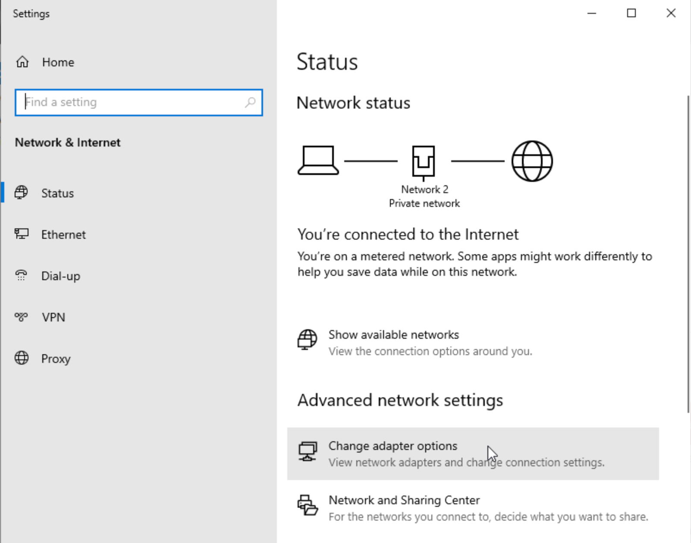691x543 pixels.
Task: Maximize the Settings window
Action: (x=631, y=13)
